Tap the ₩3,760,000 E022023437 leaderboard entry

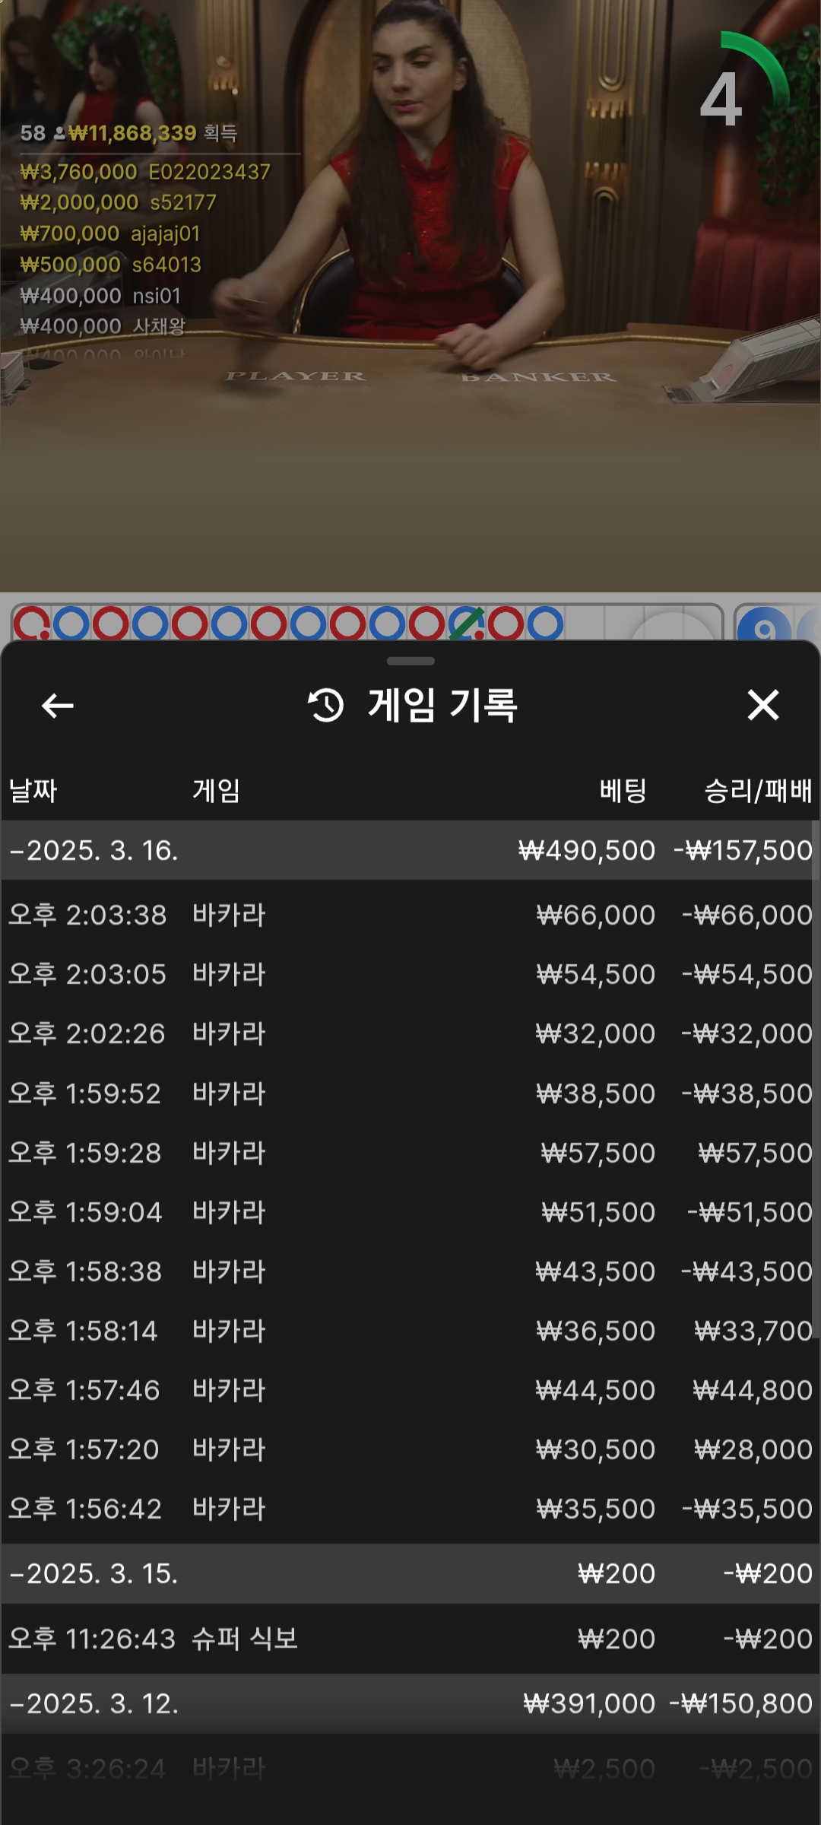coord(145,172)
